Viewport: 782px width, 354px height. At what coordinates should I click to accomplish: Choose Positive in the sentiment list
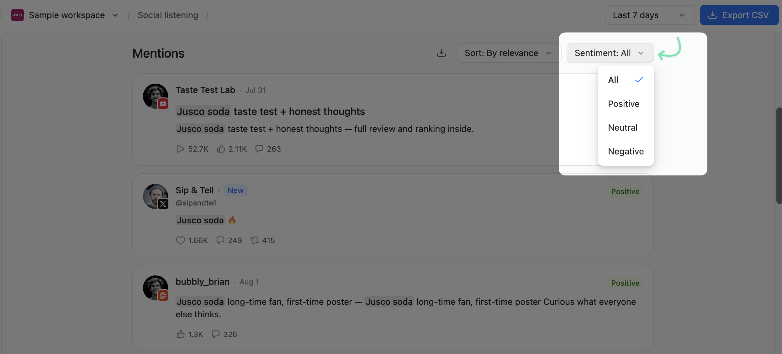click(x=626, y=104)
